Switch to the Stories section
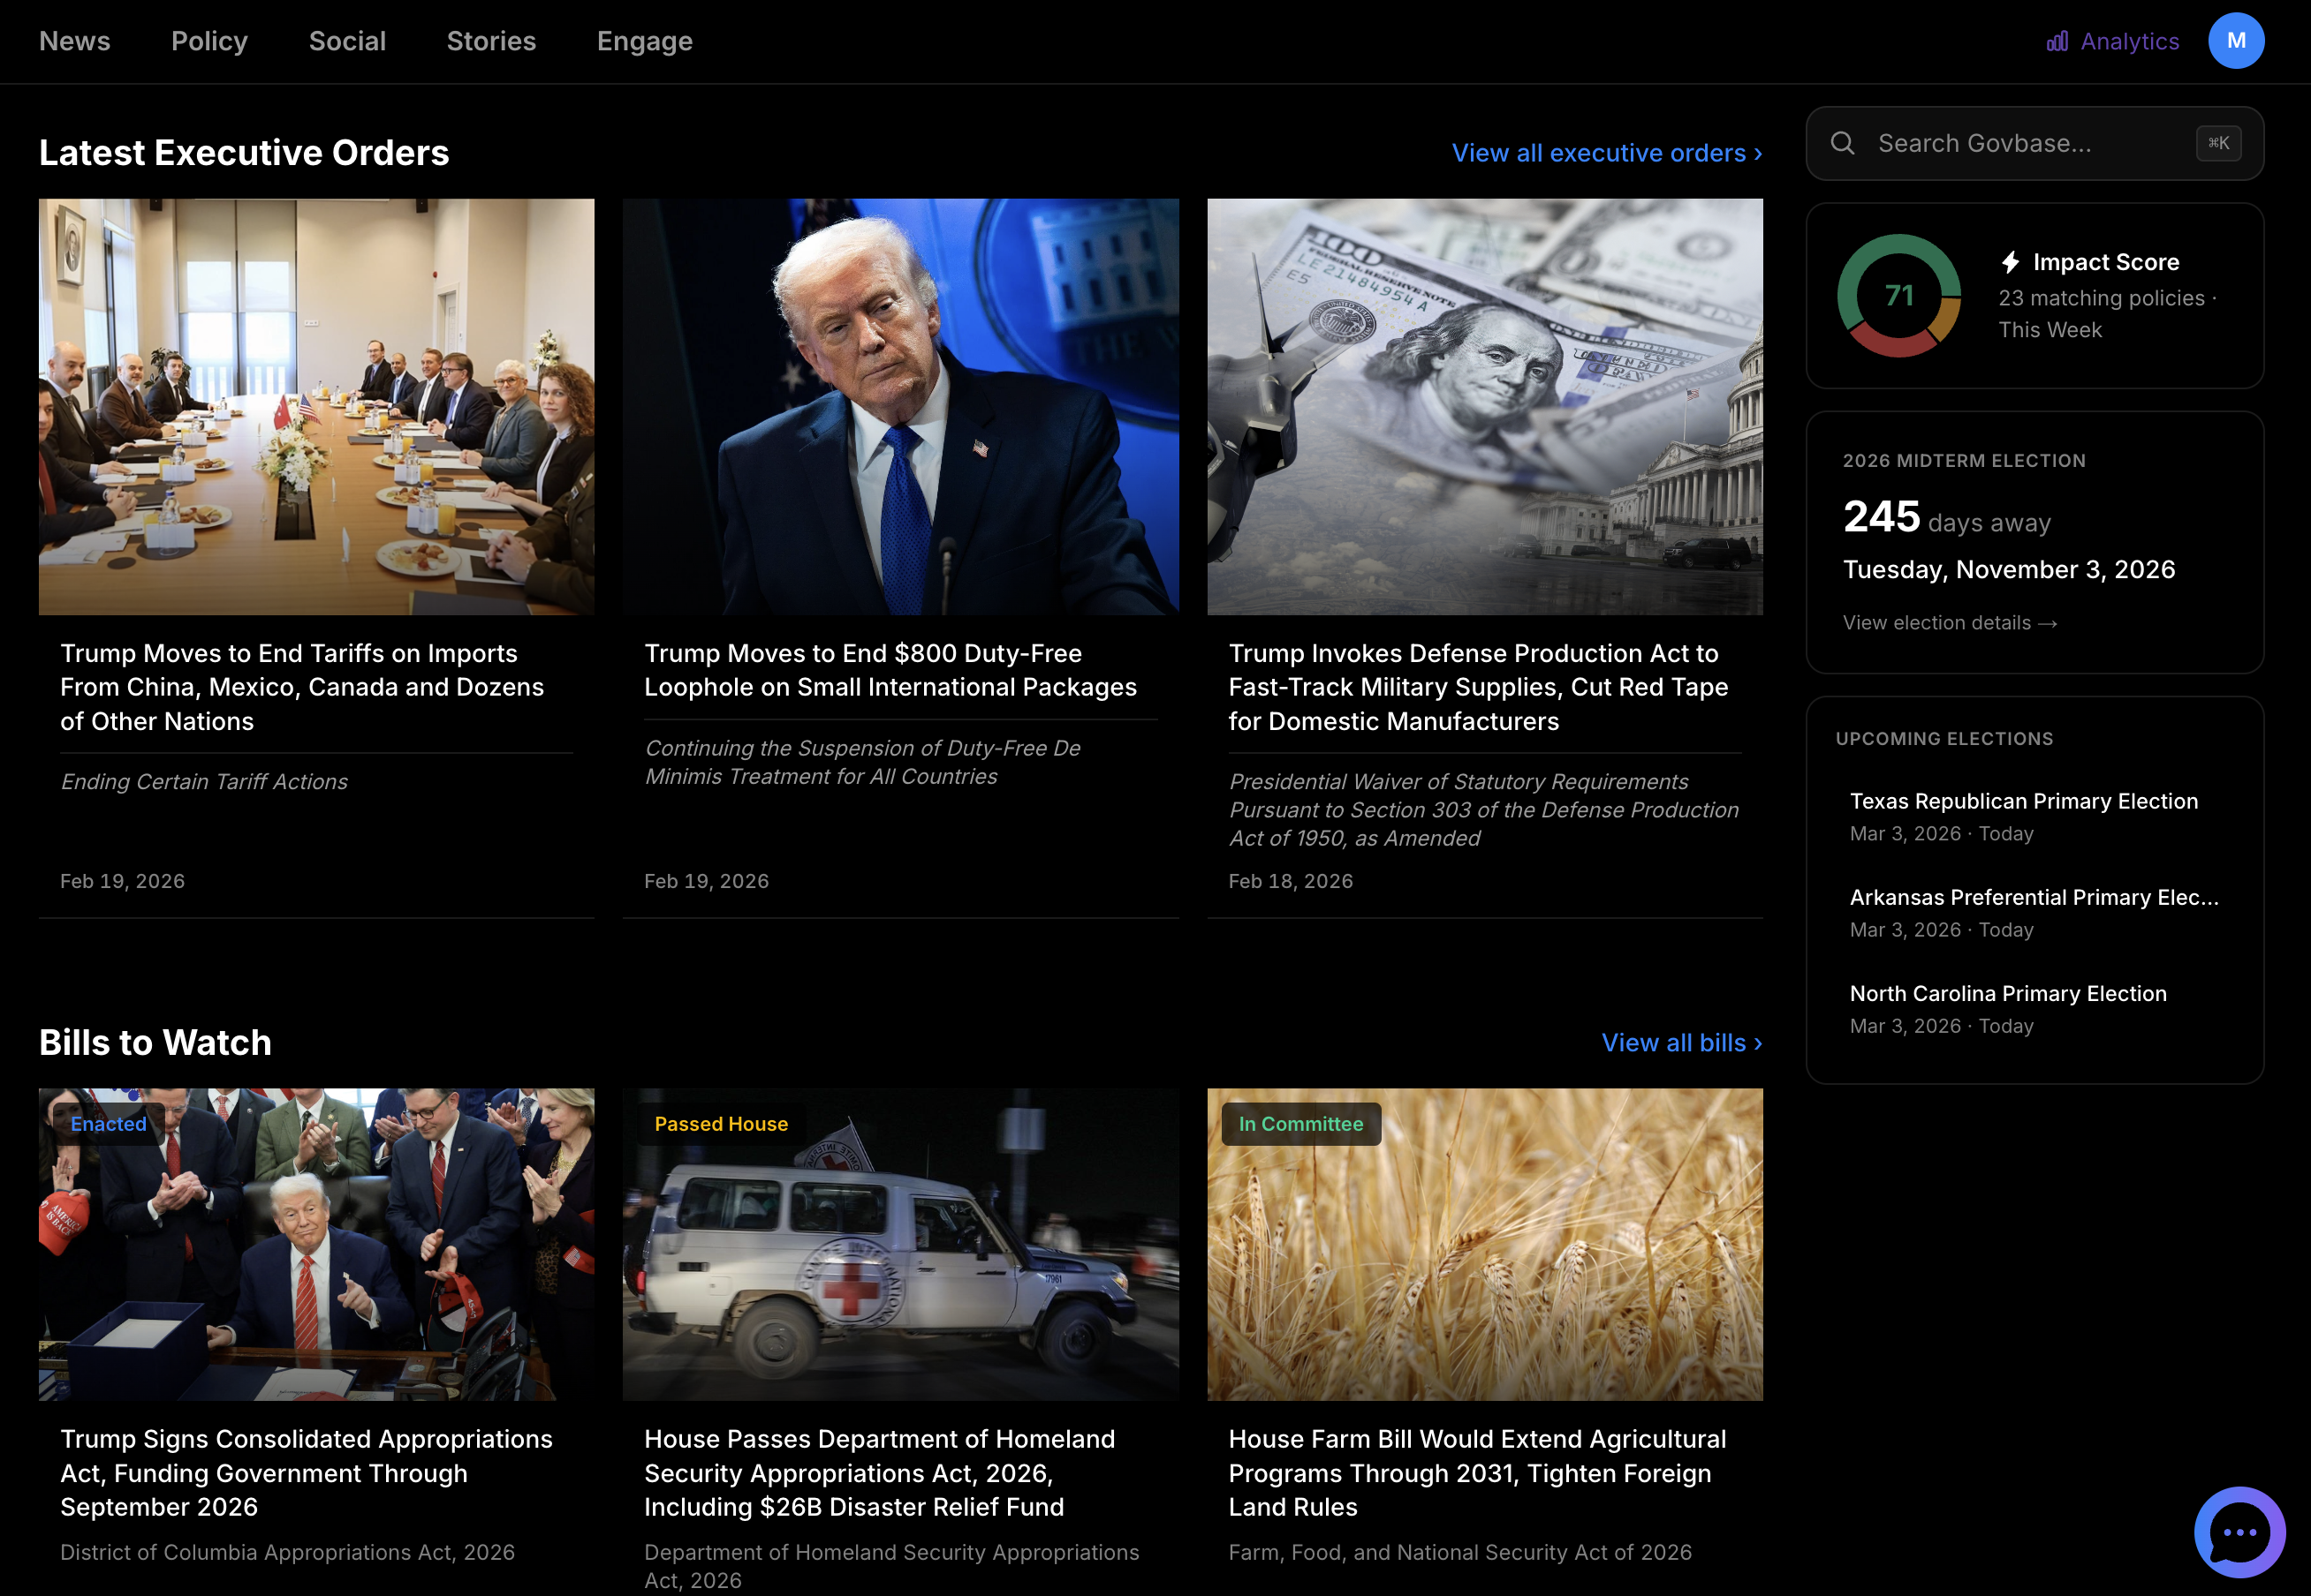 [491, 41]
